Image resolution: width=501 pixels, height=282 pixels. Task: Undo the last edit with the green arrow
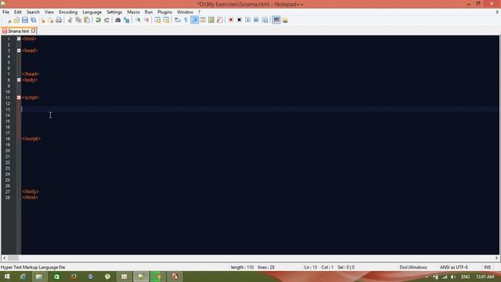click(x=98, y=20)
